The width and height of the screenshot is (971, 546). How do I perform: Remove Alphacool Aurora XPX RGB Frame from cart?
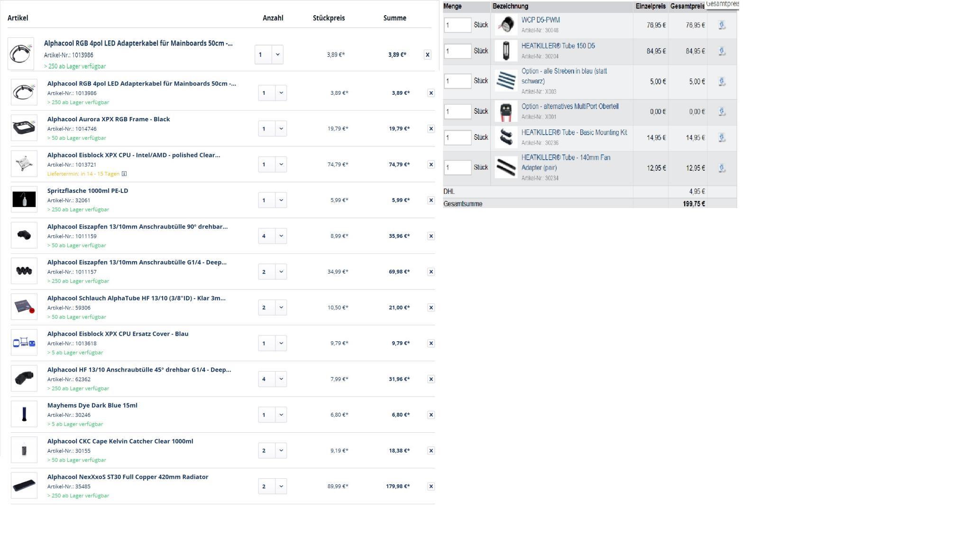pyautogui.click(x=431, y=128)
